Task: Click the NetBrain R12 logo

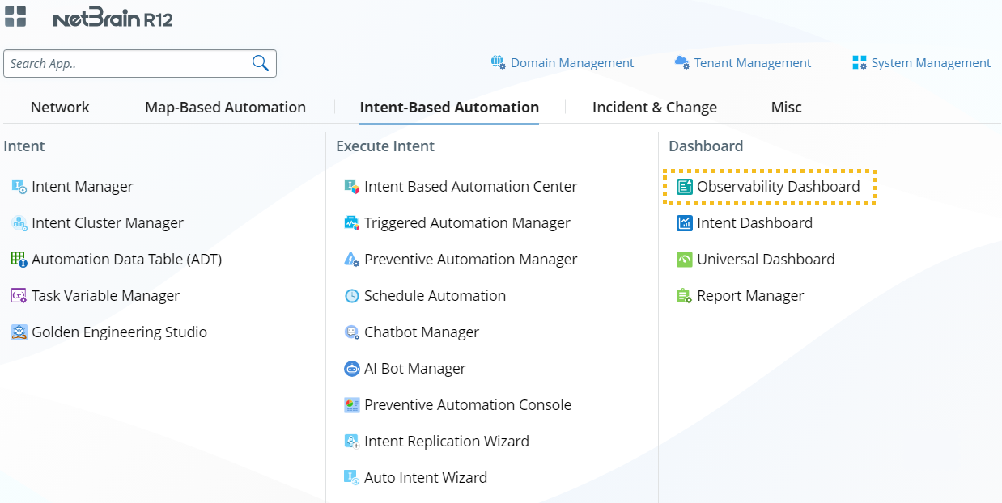Action: tap(113, 19)
